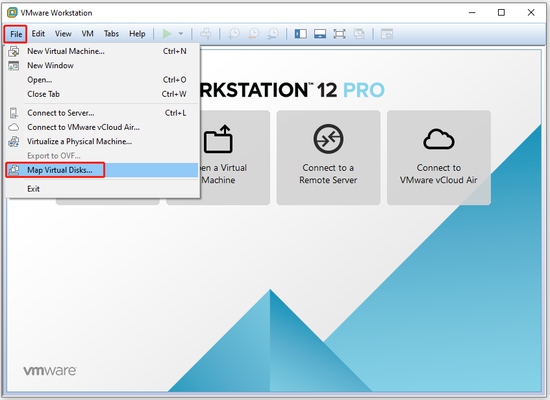The image size is (550, 400).
Task: Choose New Virtual Machine from File menu
Action: (66, 51)
